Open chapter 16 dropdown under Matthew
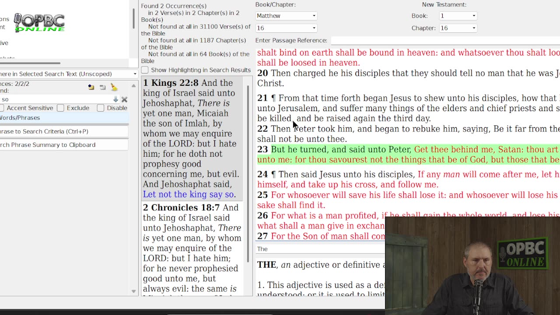560x315 pixels. coord(286,28)
